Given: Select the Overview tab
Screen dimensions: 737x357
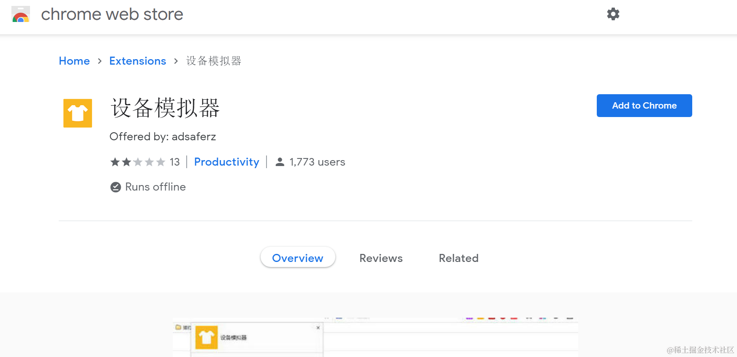Looking at the screenshot, I should pos(298,258).
